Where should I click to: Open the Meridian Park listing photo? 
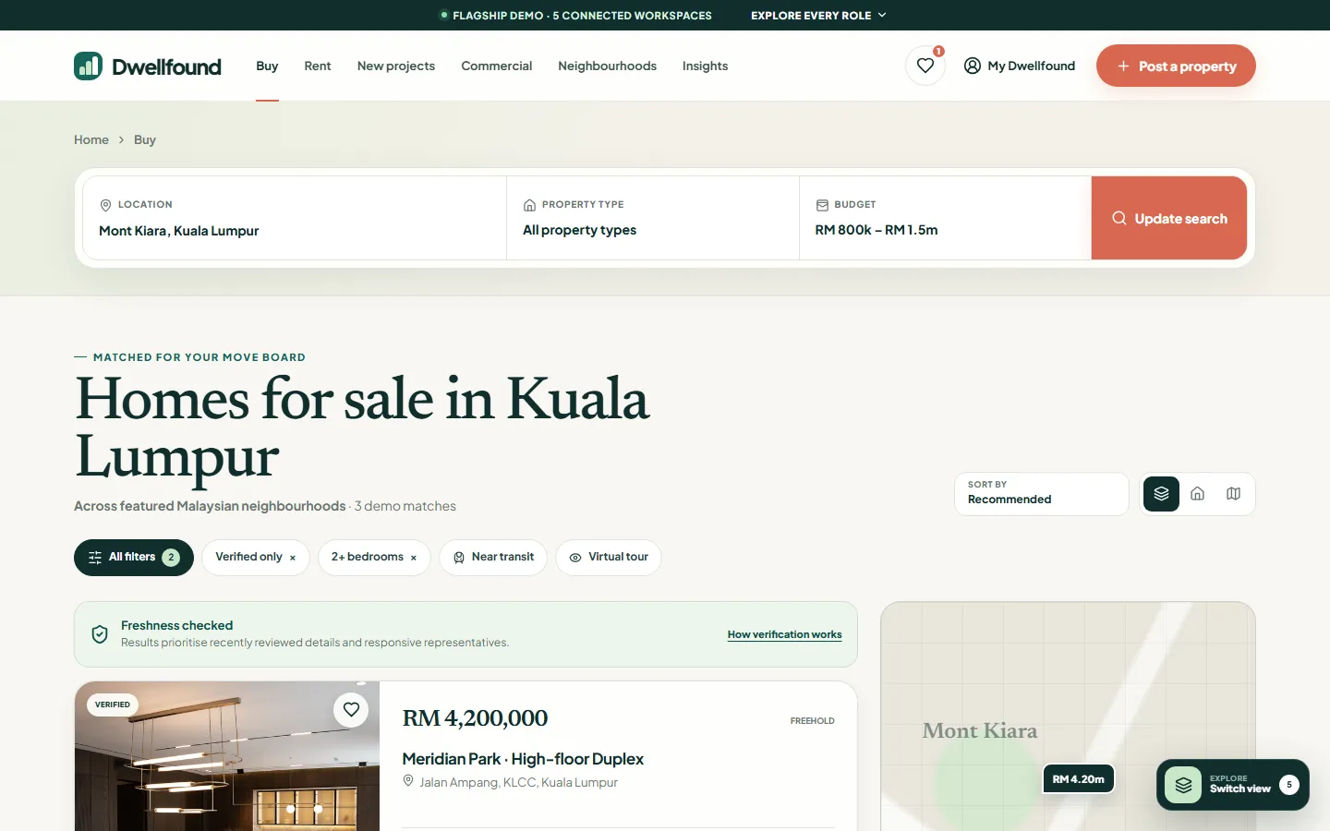coord(227,756)
